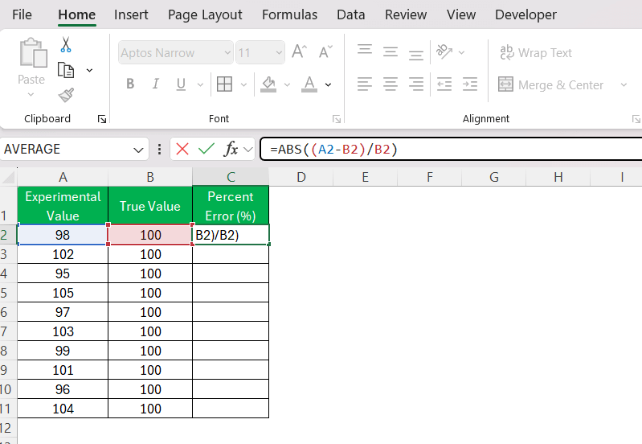Switch to the Review tab
Viewport: 642px width, 444px height.
[x=406, y=14]
